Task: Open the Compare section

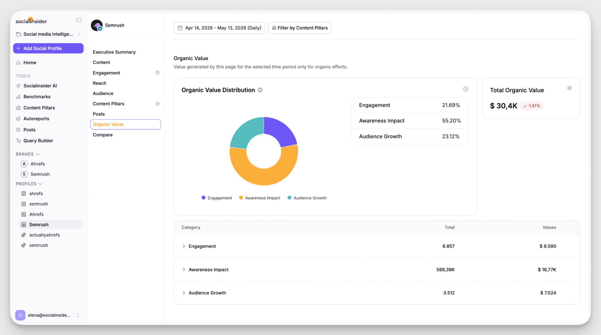Action: [103, 135]
